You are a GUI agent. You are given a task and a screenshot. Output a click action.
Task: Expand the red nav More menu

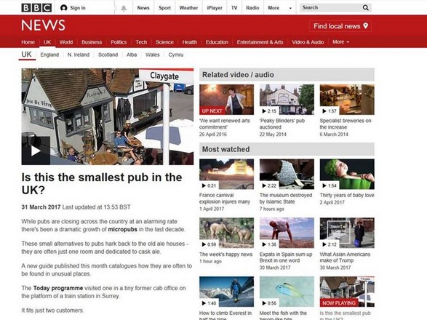tap(340, 42)
